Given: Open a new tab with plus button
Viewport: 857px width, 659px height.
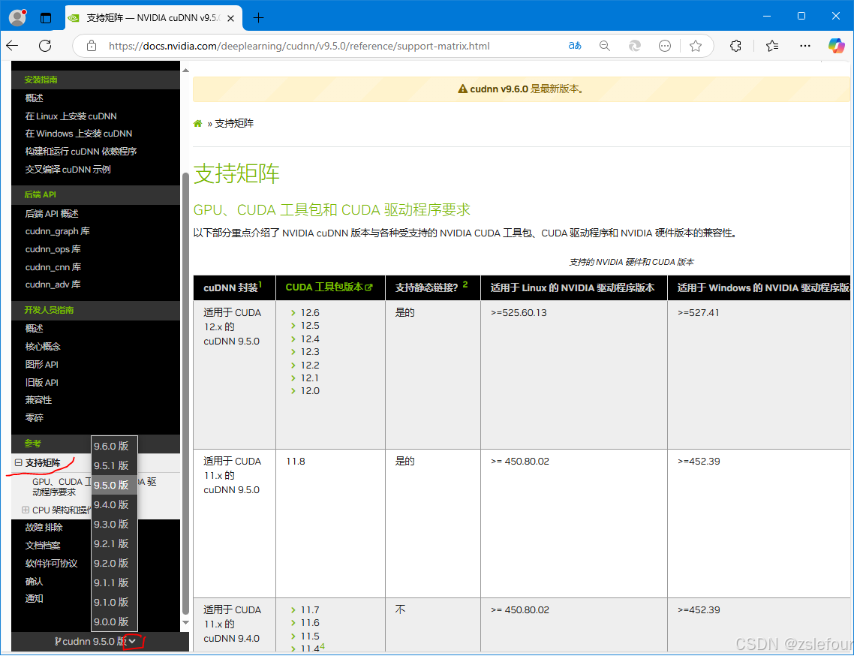Looking at the screenshot, I should click(258, 18).
